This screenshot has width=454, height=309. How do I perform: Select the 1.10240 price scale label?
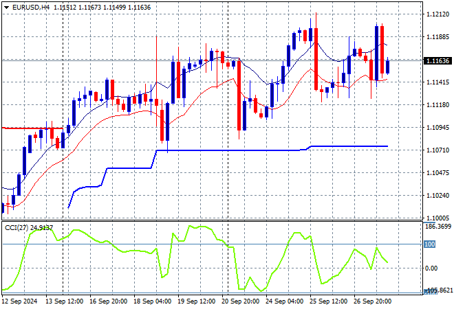click(x=437, y=196)
